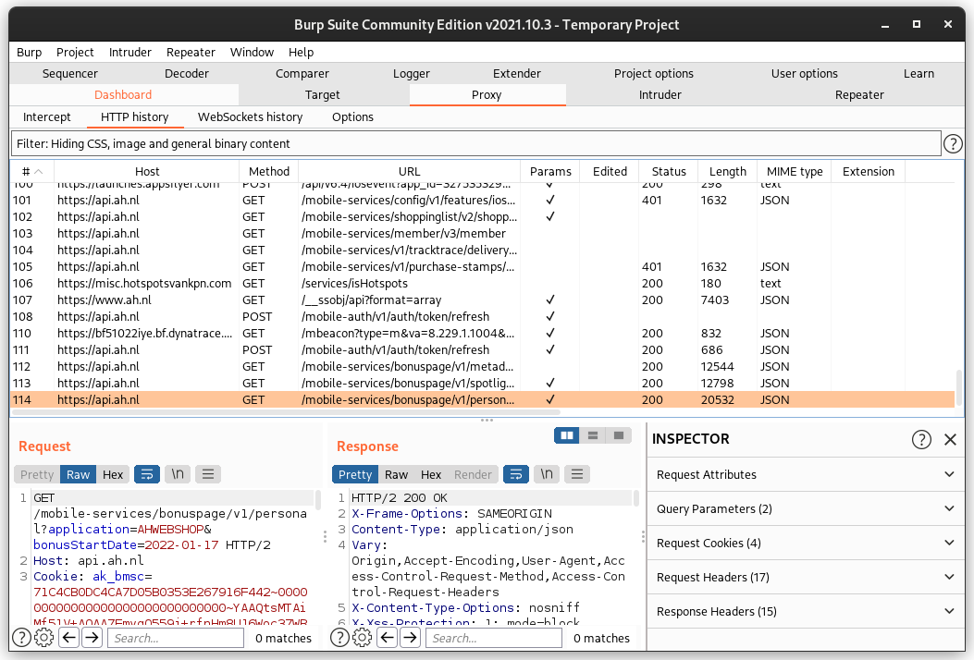Go to previous match in request search

tap(68, 638)
